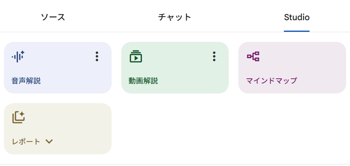Open the three-dot menu on 動画解説 card
The height and width of the screenshot is (166, 350).
tap(214, 57)
